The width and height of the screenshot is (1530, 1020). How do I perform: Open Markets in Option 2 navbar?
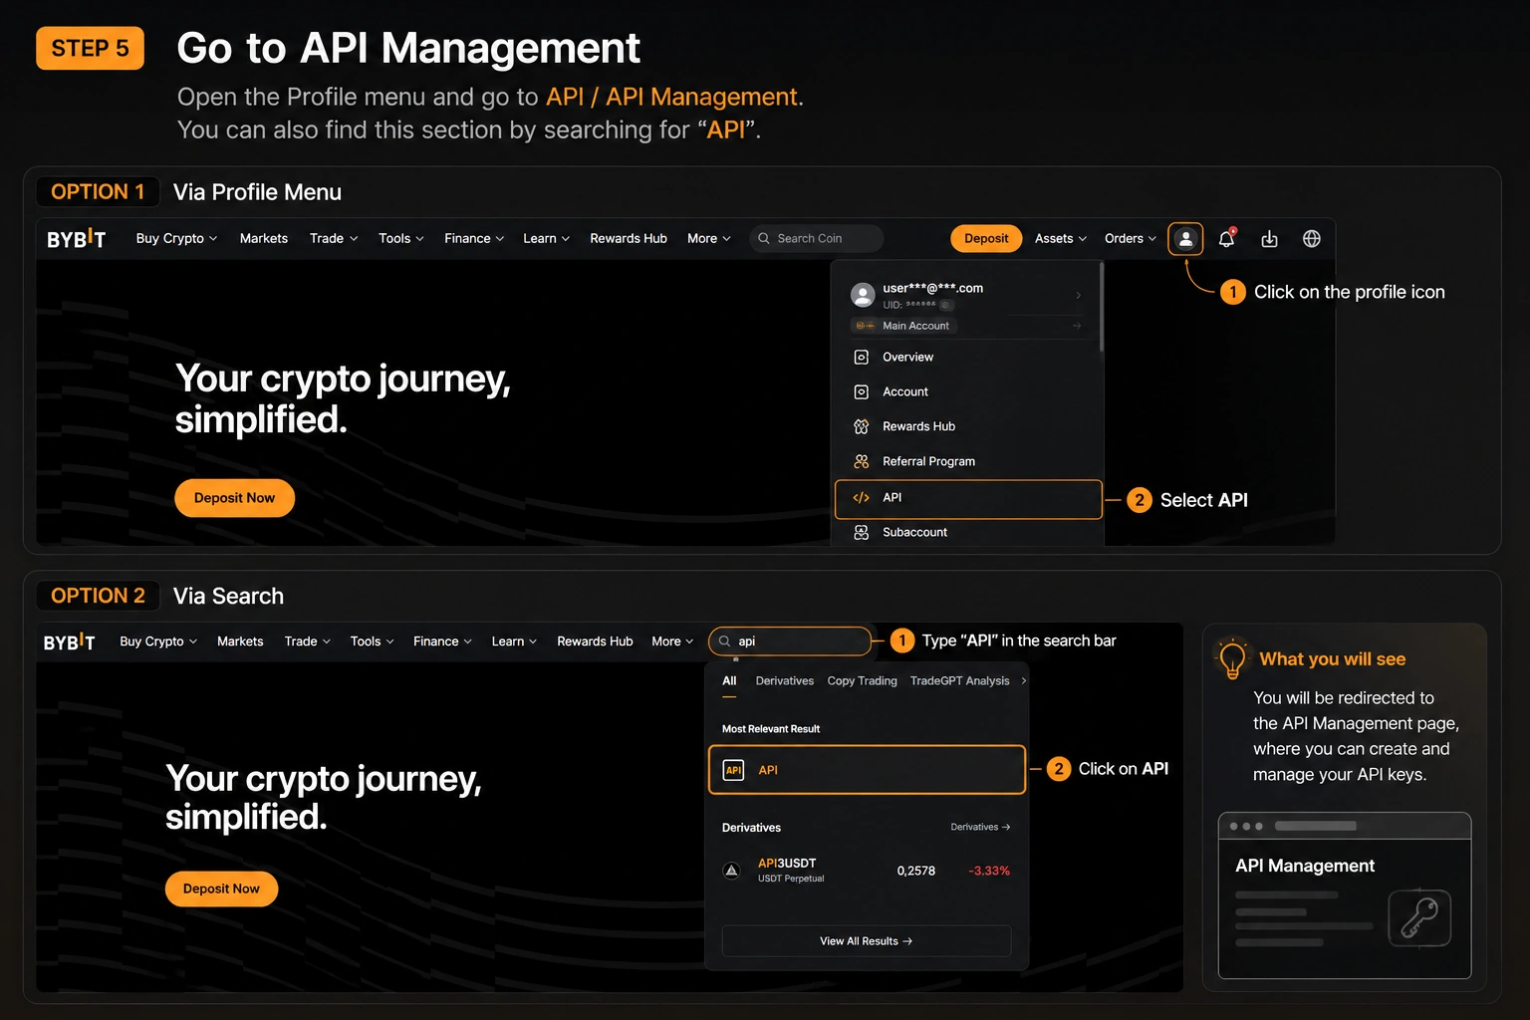240,641
